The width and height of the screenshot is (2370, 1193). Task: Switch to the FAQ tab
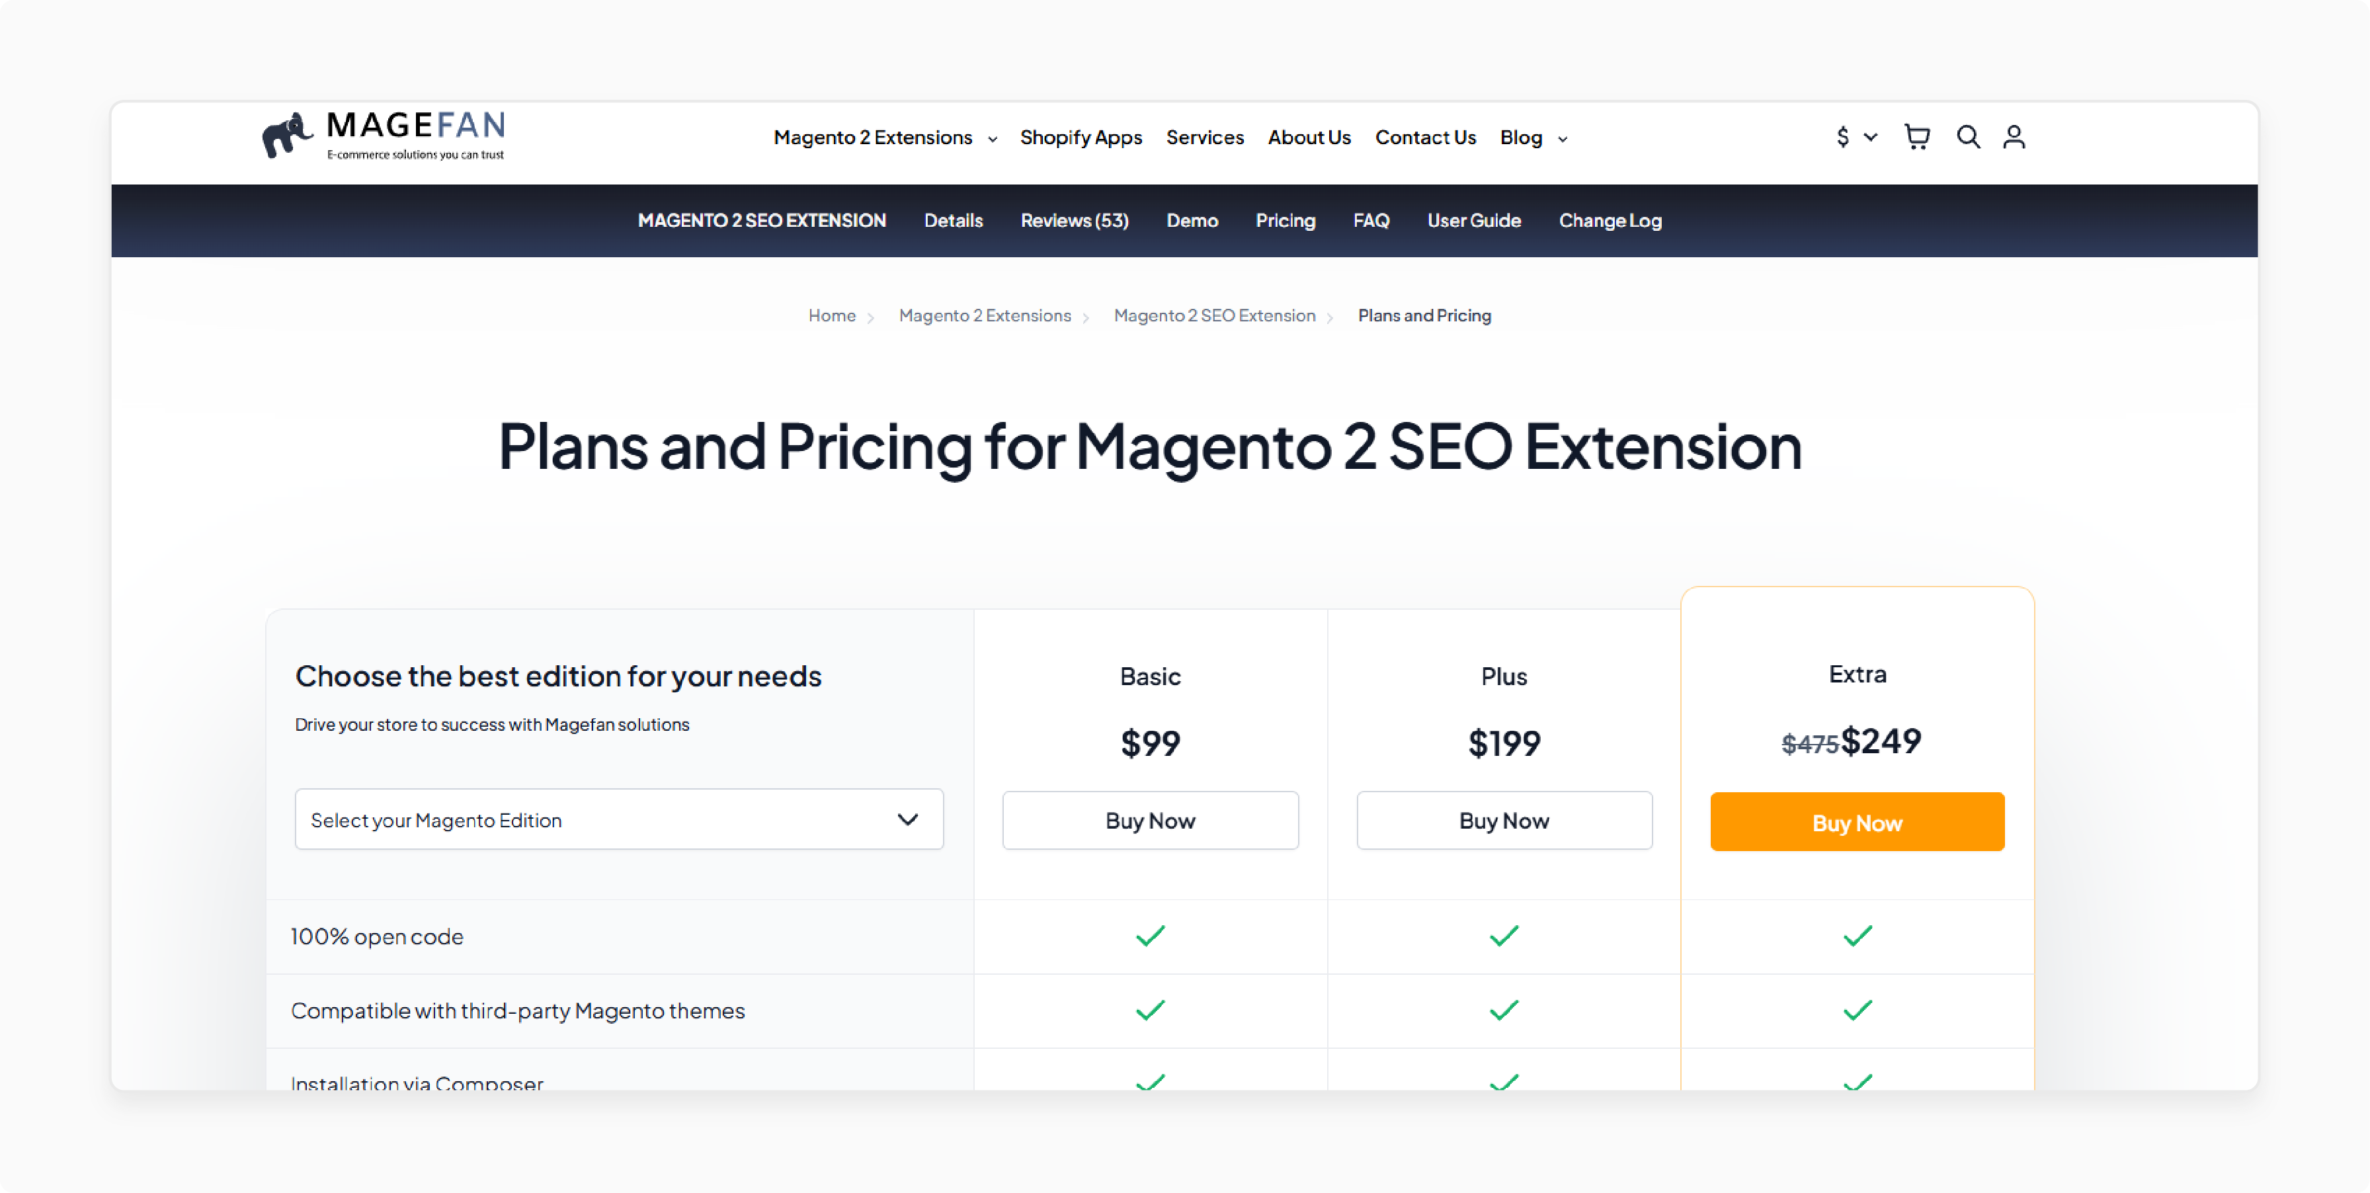(1371, 221)
